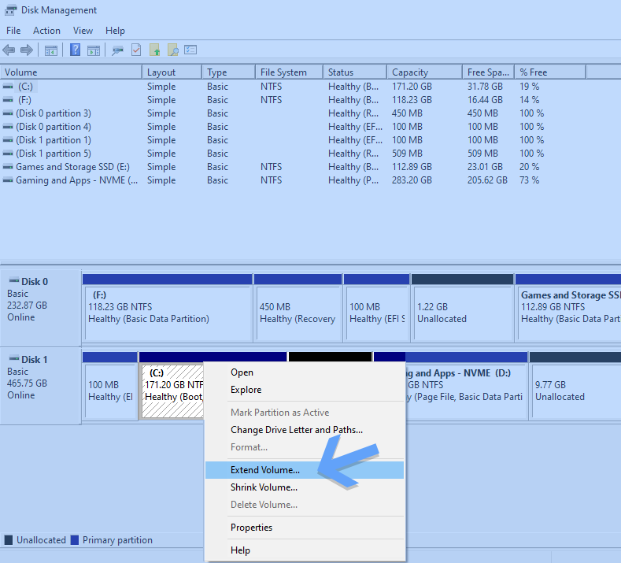The width and height of the screenshot is (621, 563).
Task: Select Extend Volume in context menu
Action: [304, 470]
